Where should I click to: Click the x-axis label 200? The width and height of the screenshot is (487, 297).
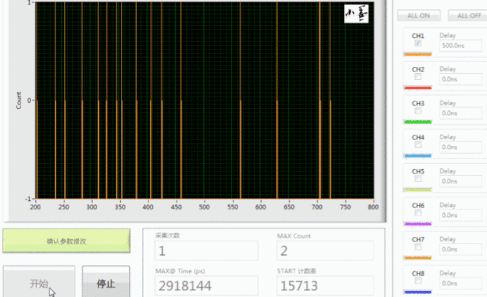[35, 207]
